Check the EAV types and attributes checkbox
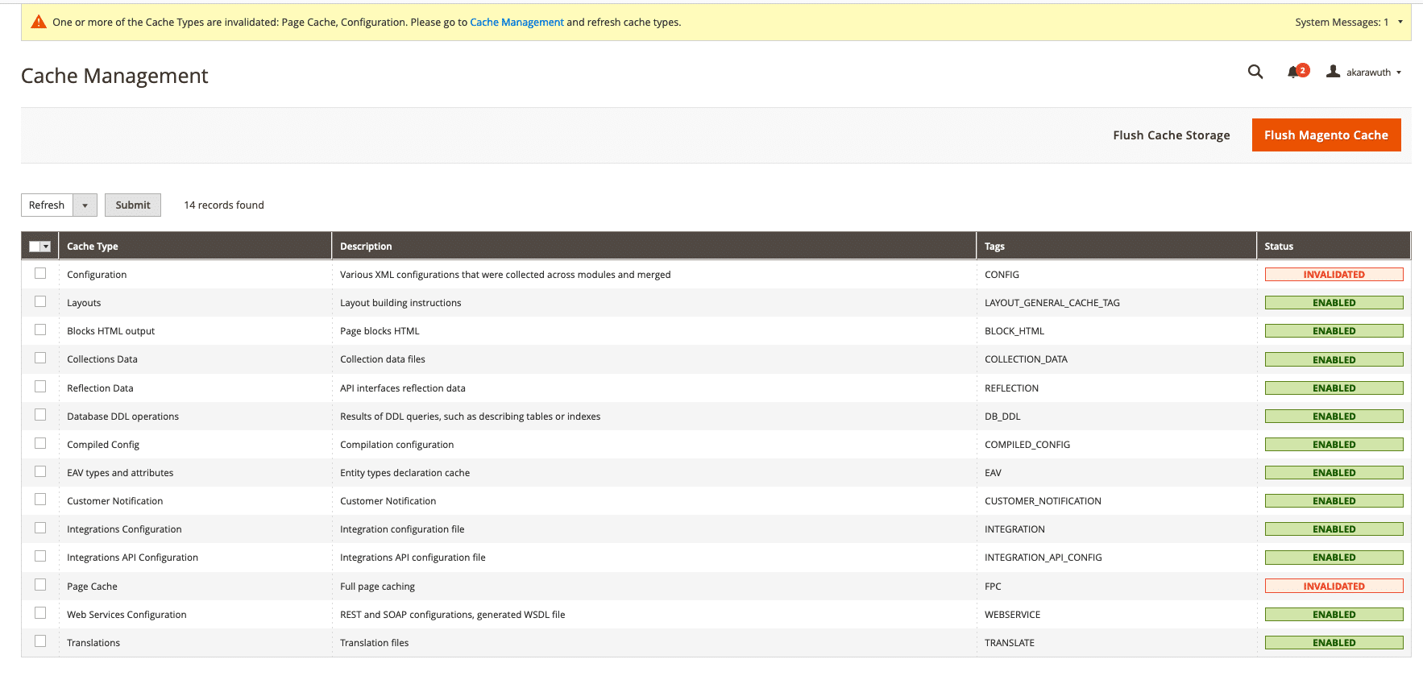The image size is (1423, 680). pos(40,471)
